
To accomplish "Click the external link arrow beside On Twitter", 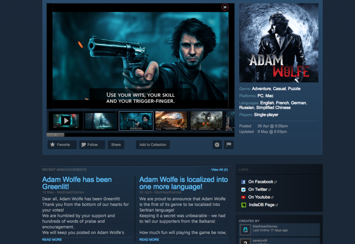I will click(270, 190).
